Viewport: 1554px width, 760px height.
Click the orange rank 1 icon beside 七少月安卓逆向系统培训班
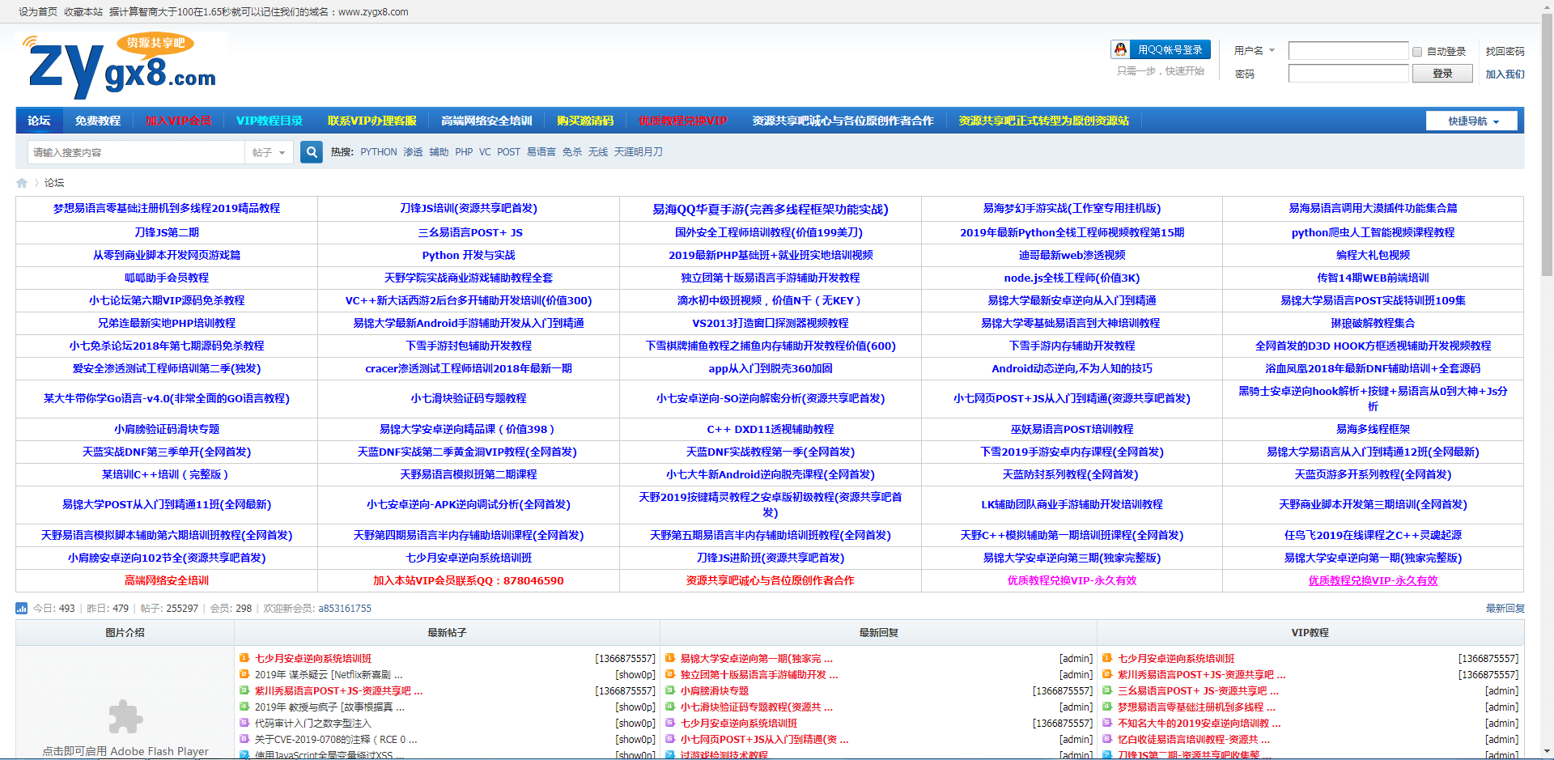click(x=244, y=659)
